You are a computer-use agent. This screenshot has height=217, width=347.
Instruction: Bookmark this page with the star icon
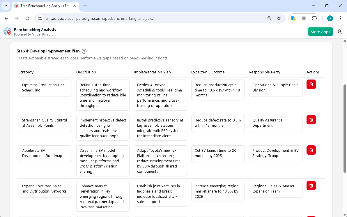click(279, 18)
